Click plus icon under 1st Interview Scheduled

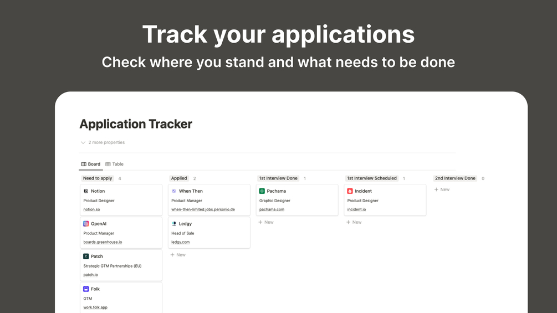(x=349, y=222)
